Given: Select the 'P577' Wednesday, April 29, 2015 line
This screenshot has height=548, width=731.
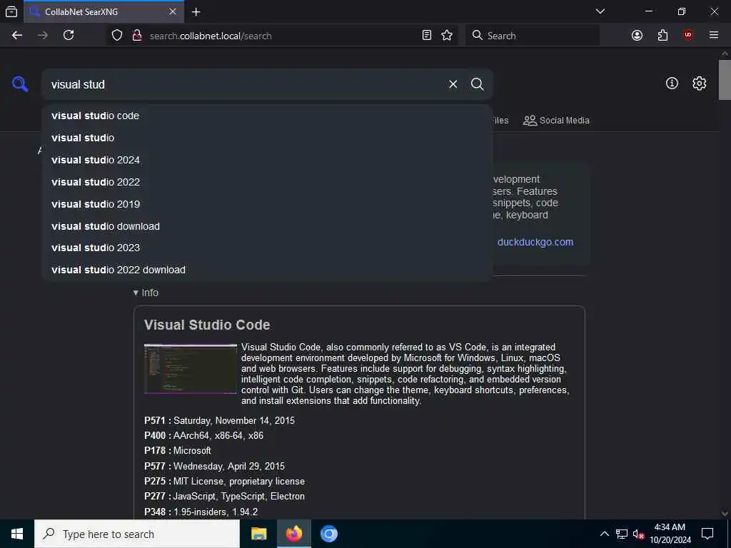Looking at the screenshot, I should tap(214, 466).
